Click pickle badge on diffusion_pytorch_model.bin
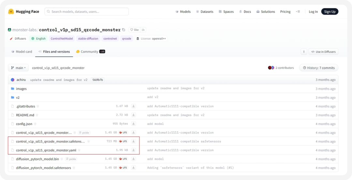The width and height of the screenshot is (352, 180). click(71, 159)
